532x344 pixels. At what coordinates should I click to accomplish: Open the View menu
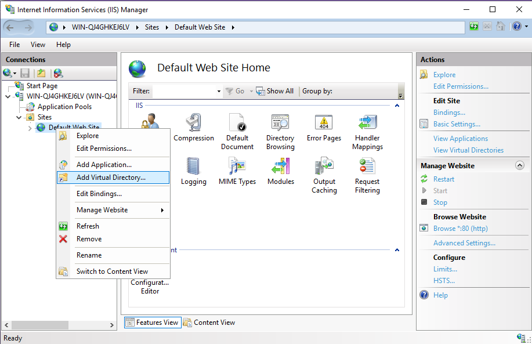tap(38, 45)
